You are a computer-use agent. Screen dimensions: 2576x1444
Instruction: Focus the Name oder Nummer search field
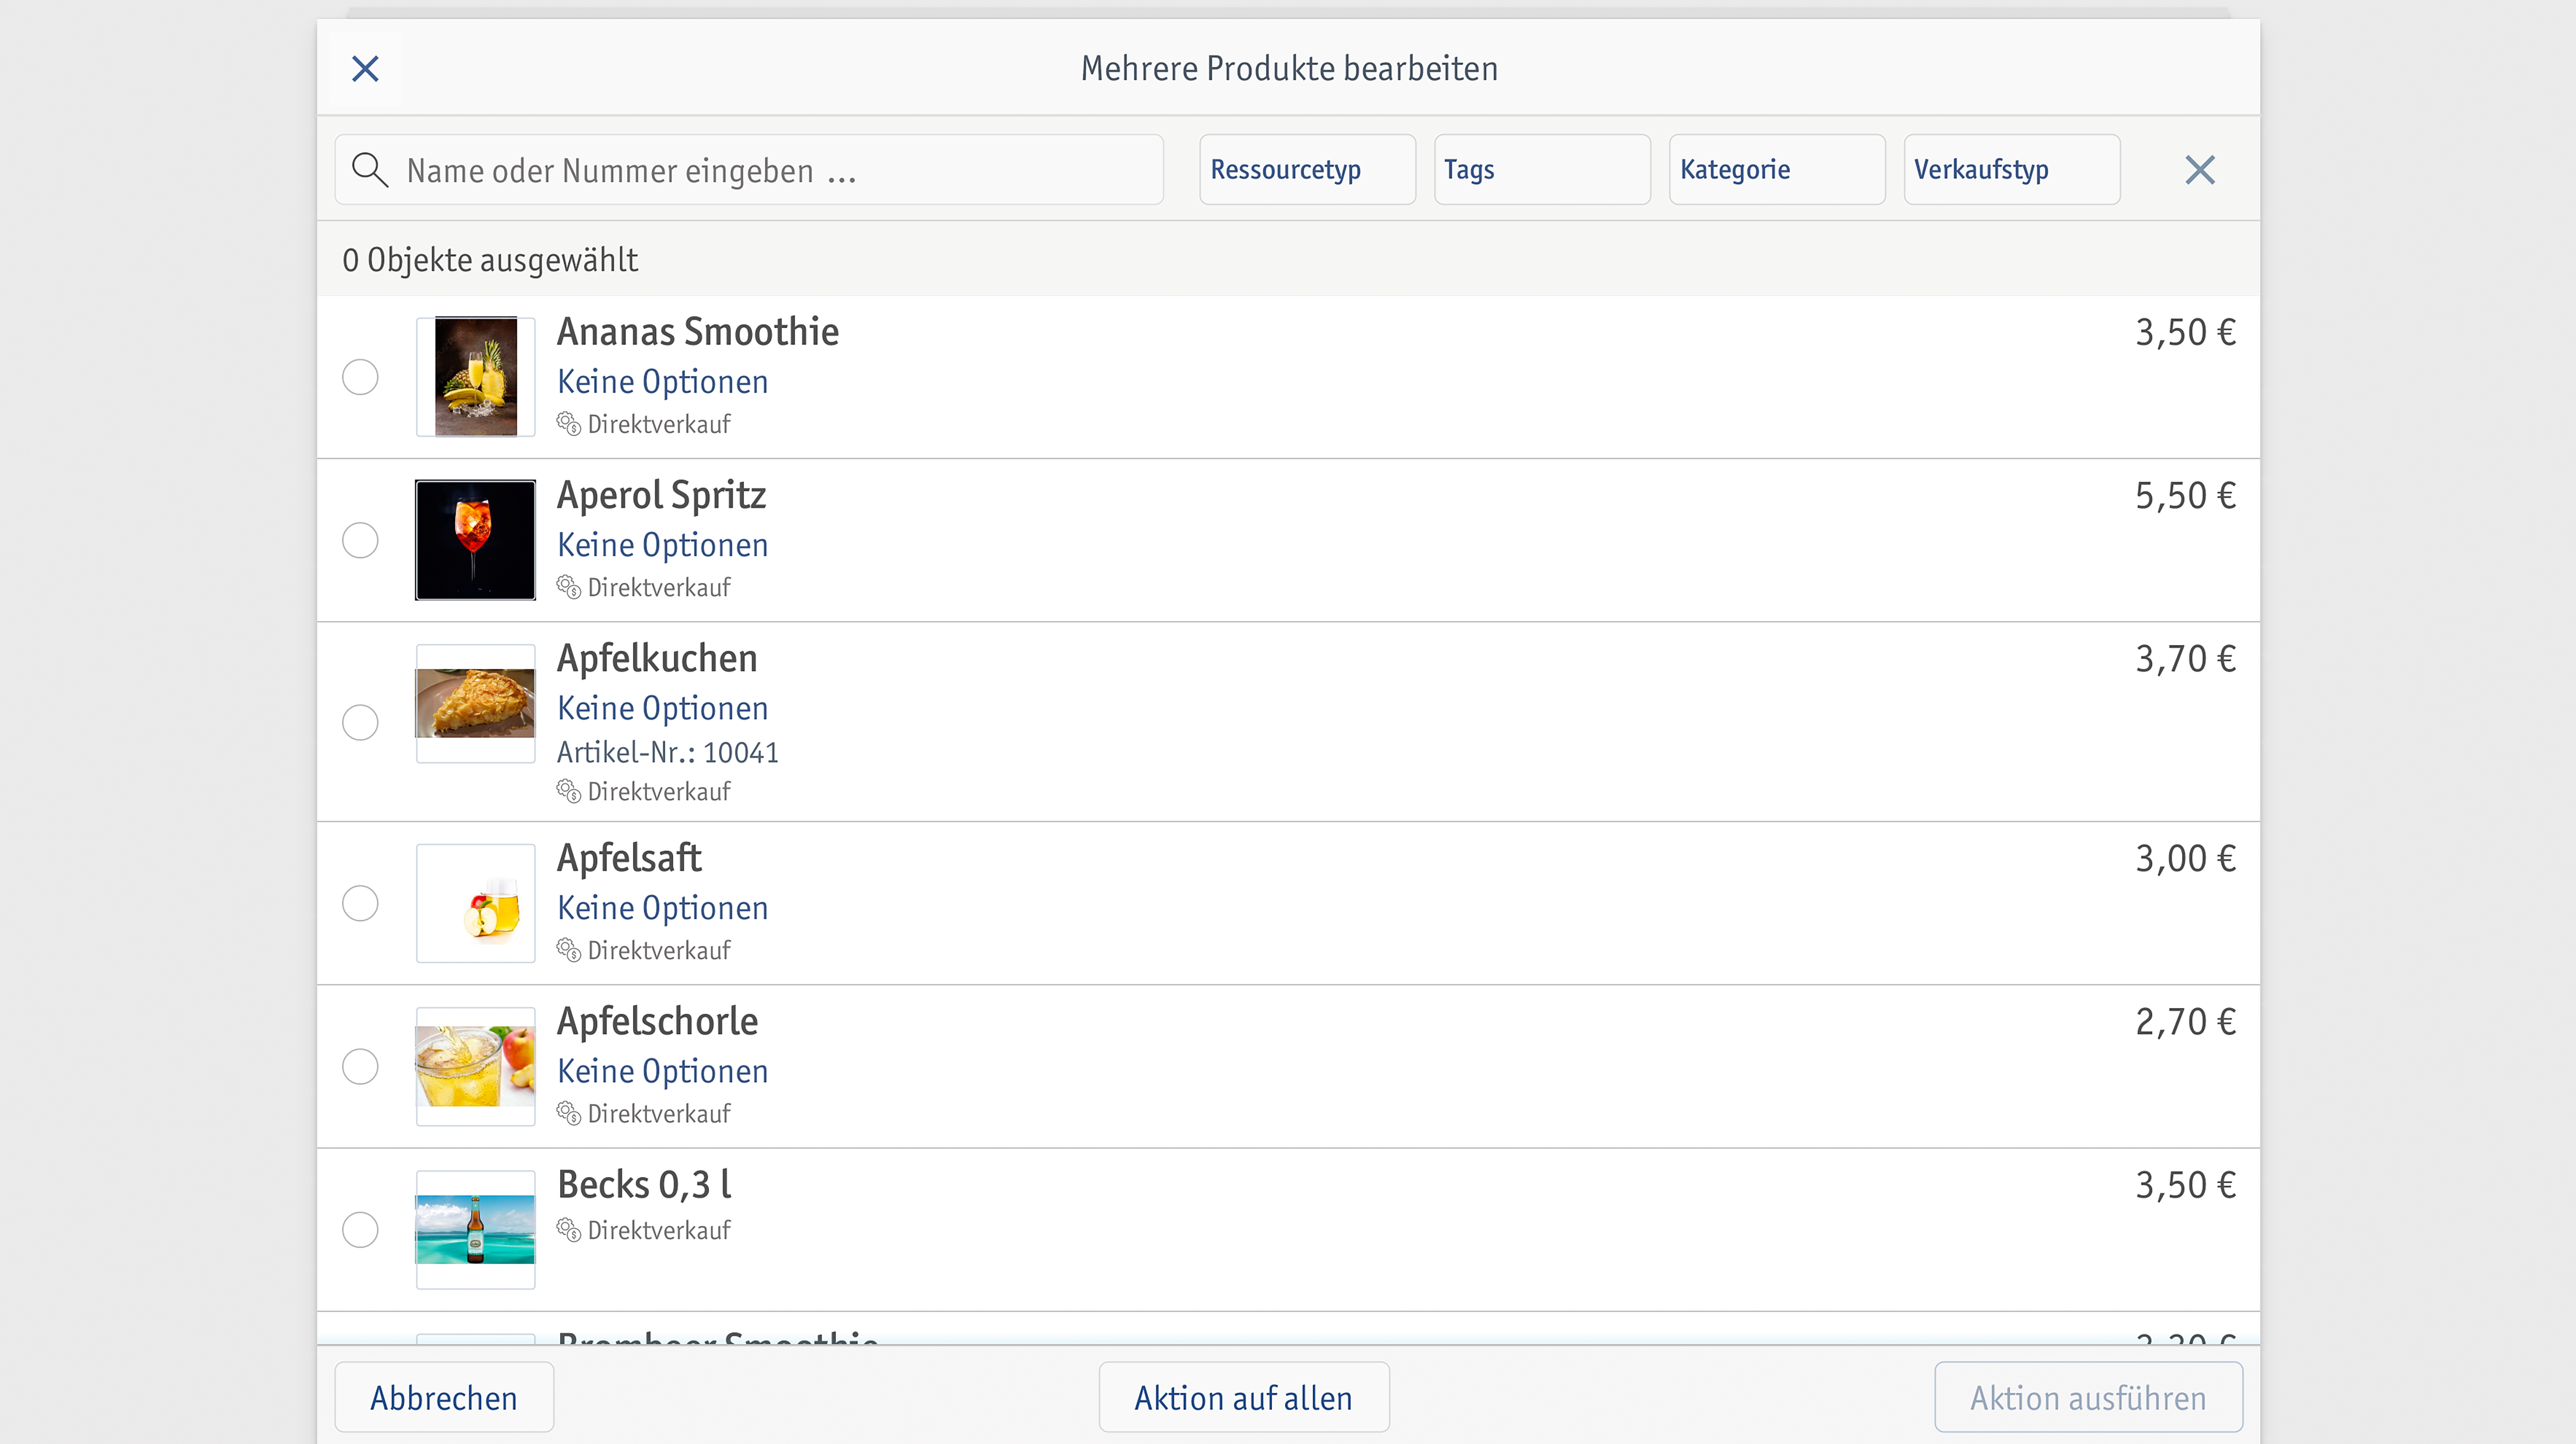pos(749,170)
